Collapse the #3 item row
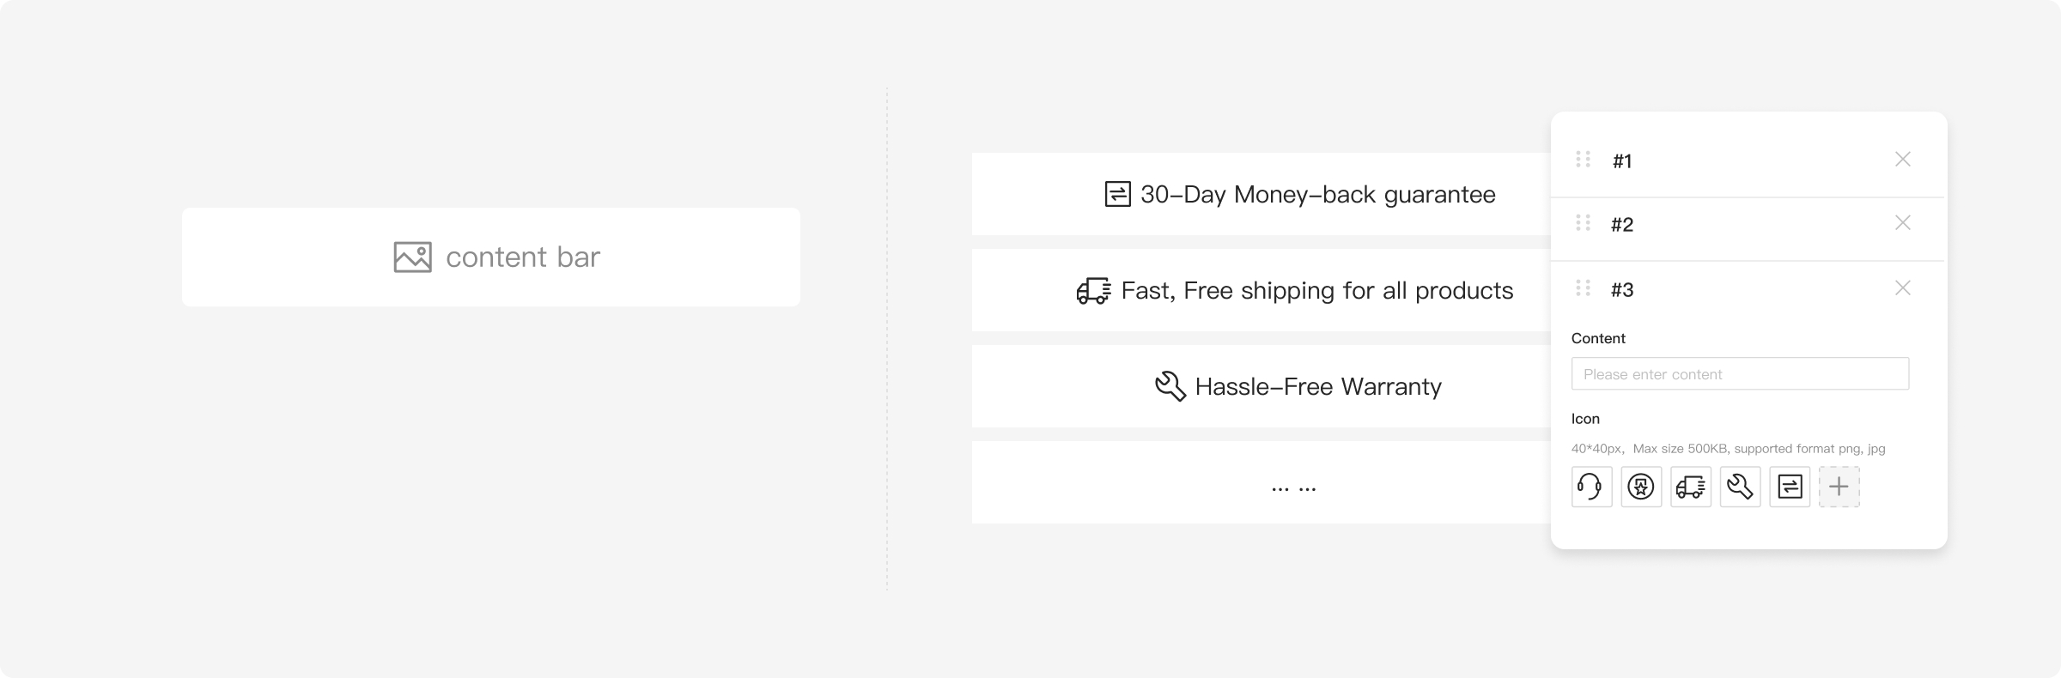 [x=1748, y=289]
